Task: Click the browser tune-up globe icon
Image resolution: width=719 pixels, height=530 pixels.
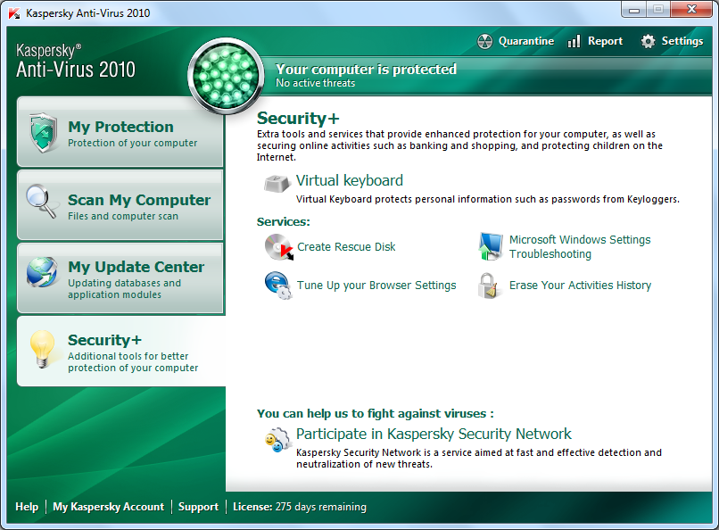Action: (x=278, y=286)
